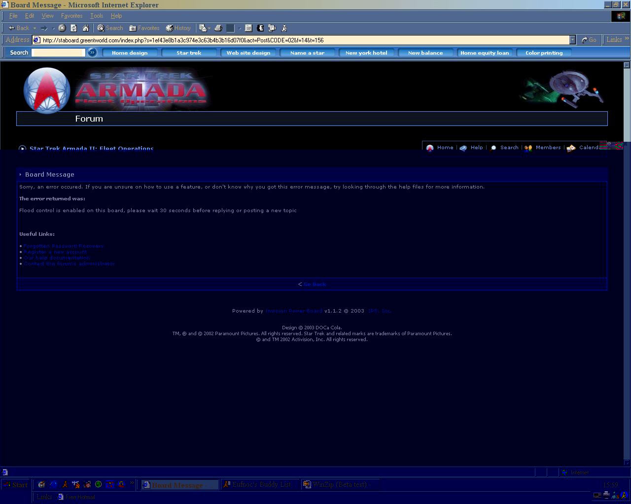Open the File menu

(x=13, y=16)
